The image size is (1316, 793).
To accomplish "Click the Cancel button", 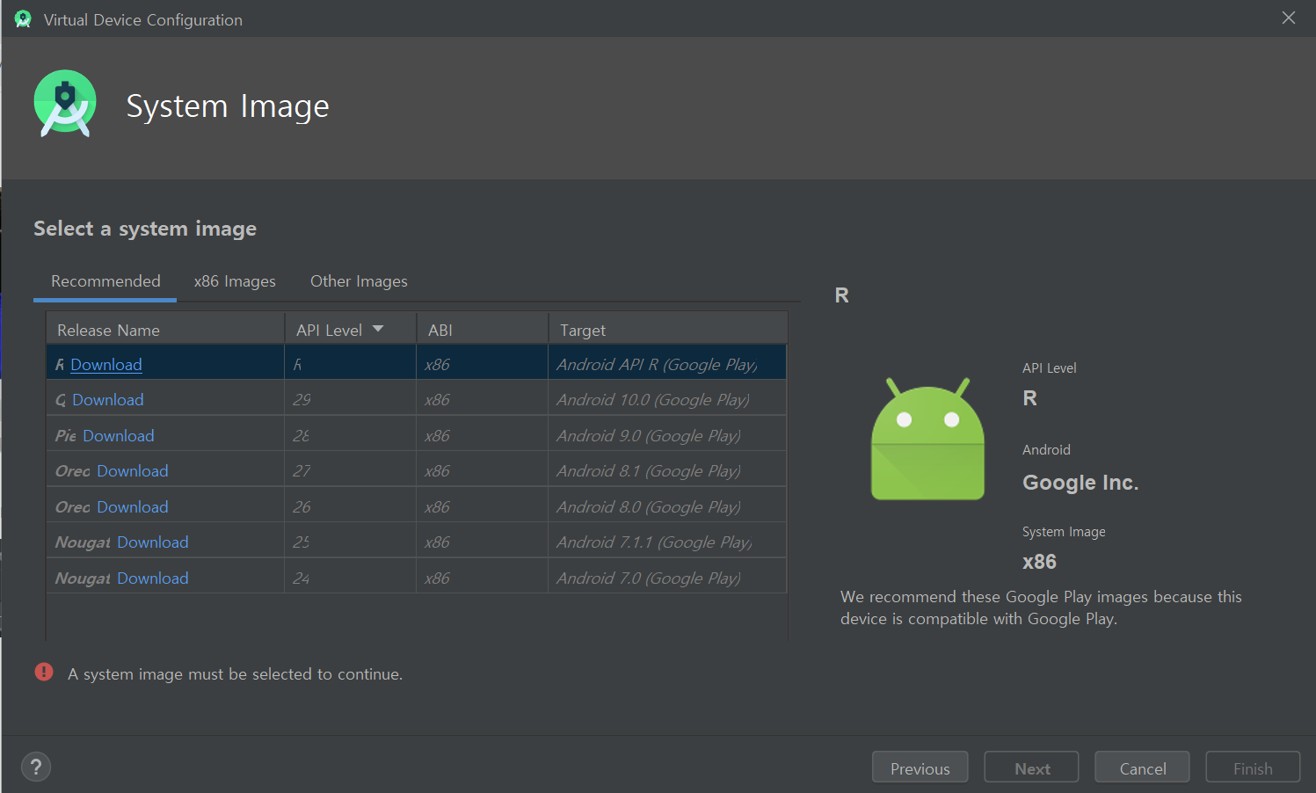I will 1143,768.
